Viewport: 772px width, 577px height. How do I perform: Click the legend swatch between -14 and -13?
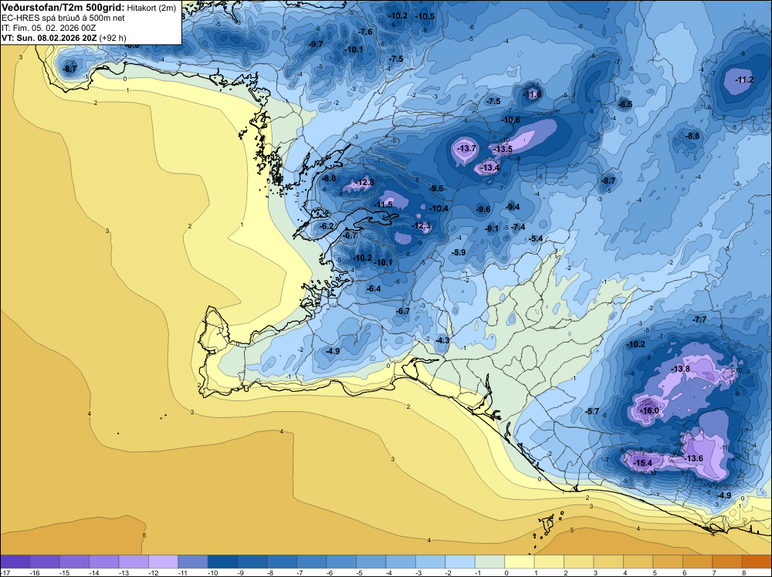click(104, 562)
